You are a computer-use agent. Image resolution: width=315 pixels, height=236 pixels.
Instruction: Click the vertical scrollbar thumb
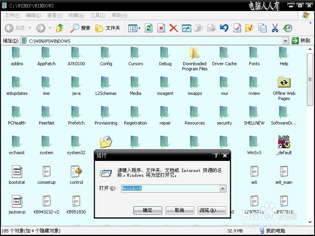point(310,79)
